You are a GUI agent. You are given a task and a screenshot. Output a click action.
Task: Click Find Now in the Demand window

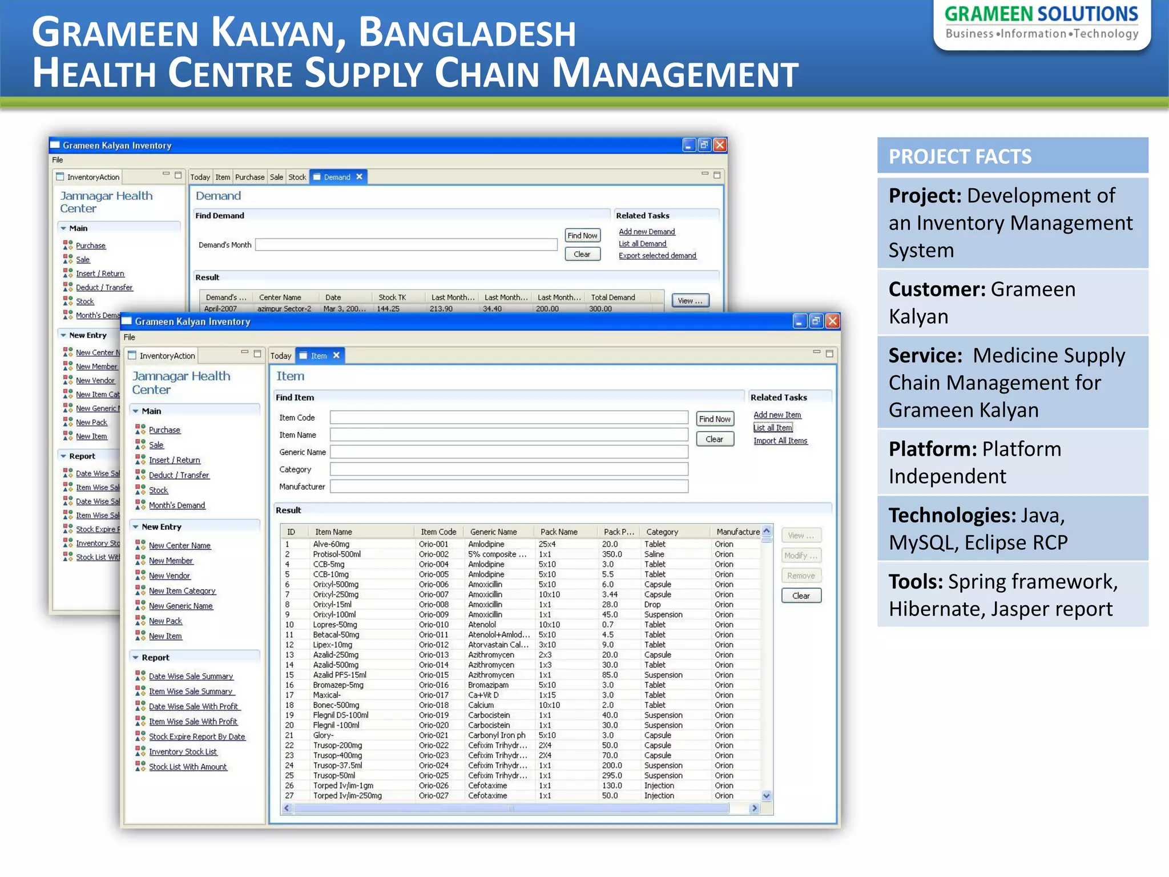582,235
